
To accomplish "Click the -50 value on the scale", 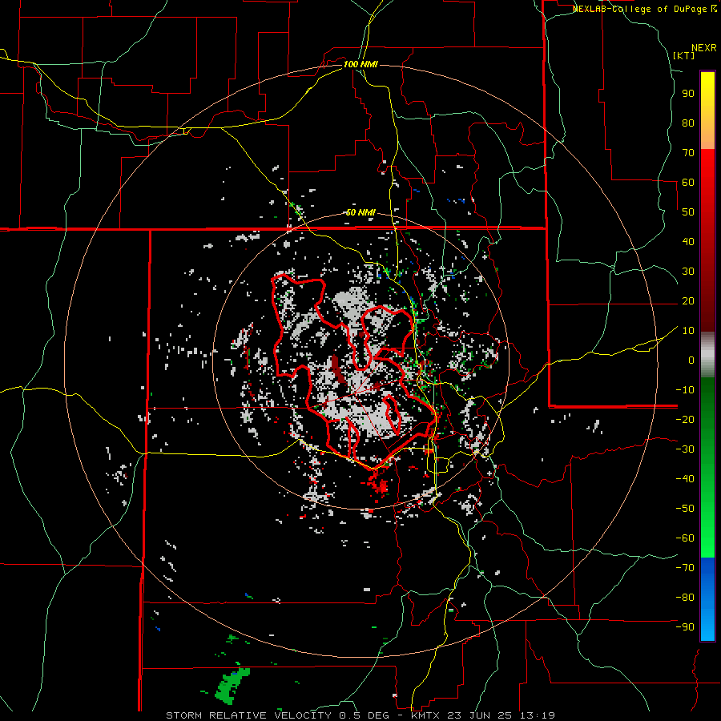I will tap(685, 509).
